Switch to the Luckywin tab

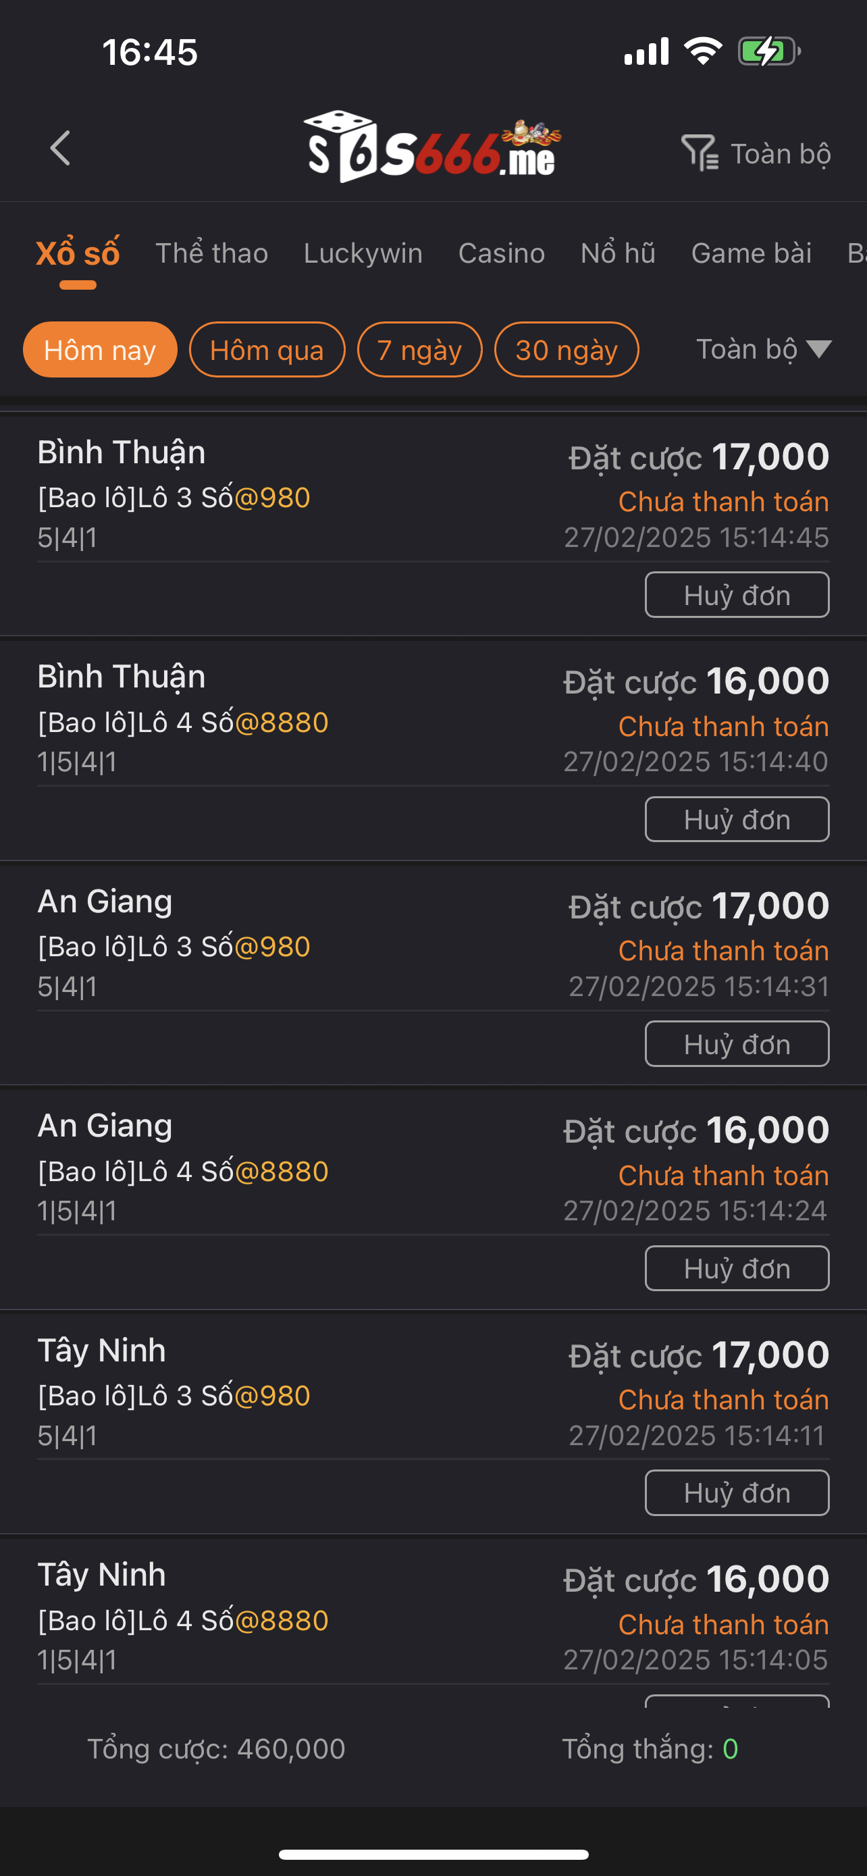[x=363, y=253]
